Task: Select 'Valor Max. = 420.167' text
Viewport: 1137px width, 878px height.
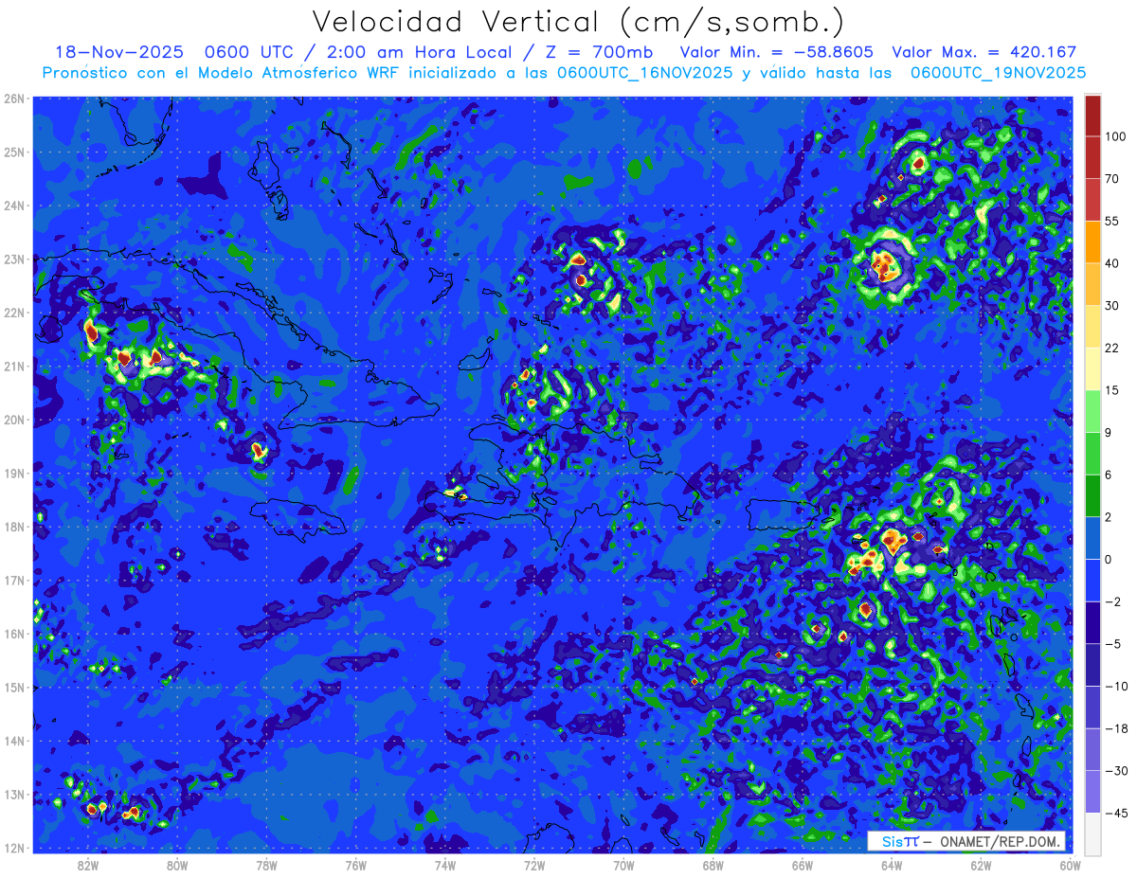Action: point(984,52)
